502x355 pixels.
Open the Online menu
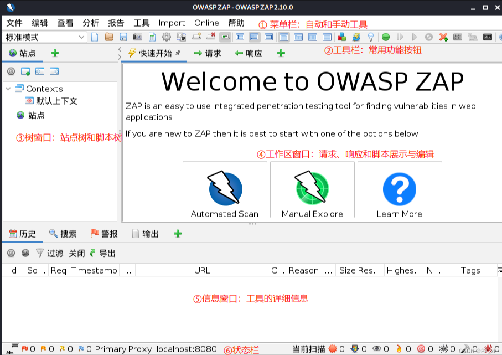click(206, 23)
